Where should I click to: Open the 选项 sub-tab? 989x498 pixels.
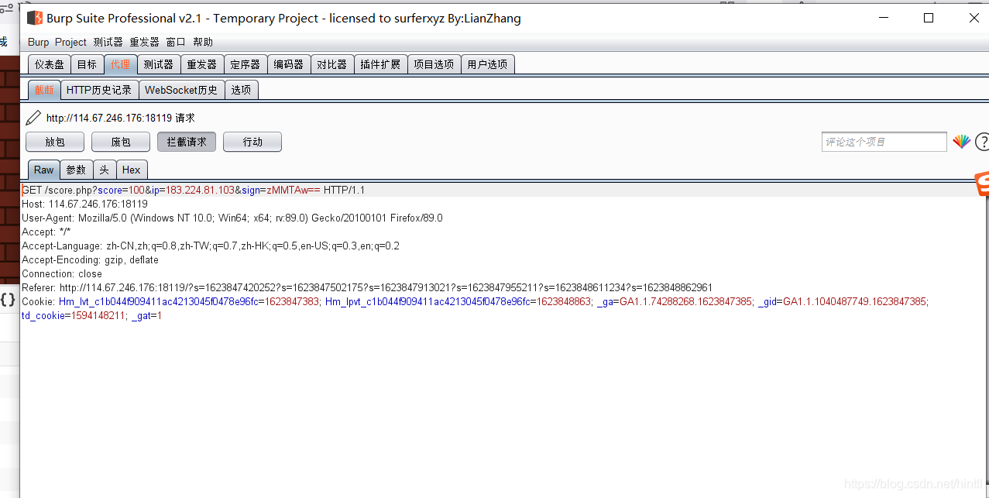242,90
